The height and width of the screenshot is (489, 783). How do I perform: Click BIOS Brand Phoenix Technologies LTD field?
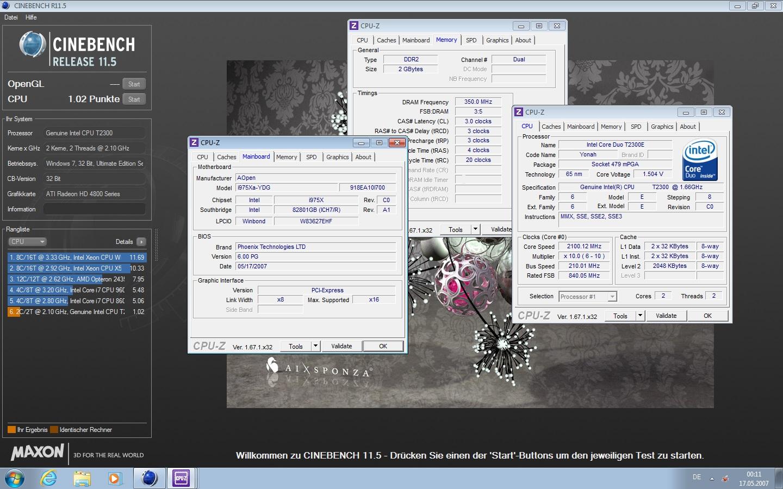coord(316,247)
